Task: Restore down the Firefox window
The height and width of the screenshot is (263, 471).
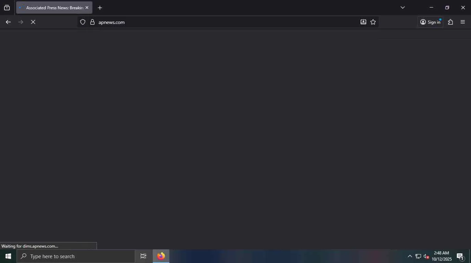Action: tap(447, 8)
